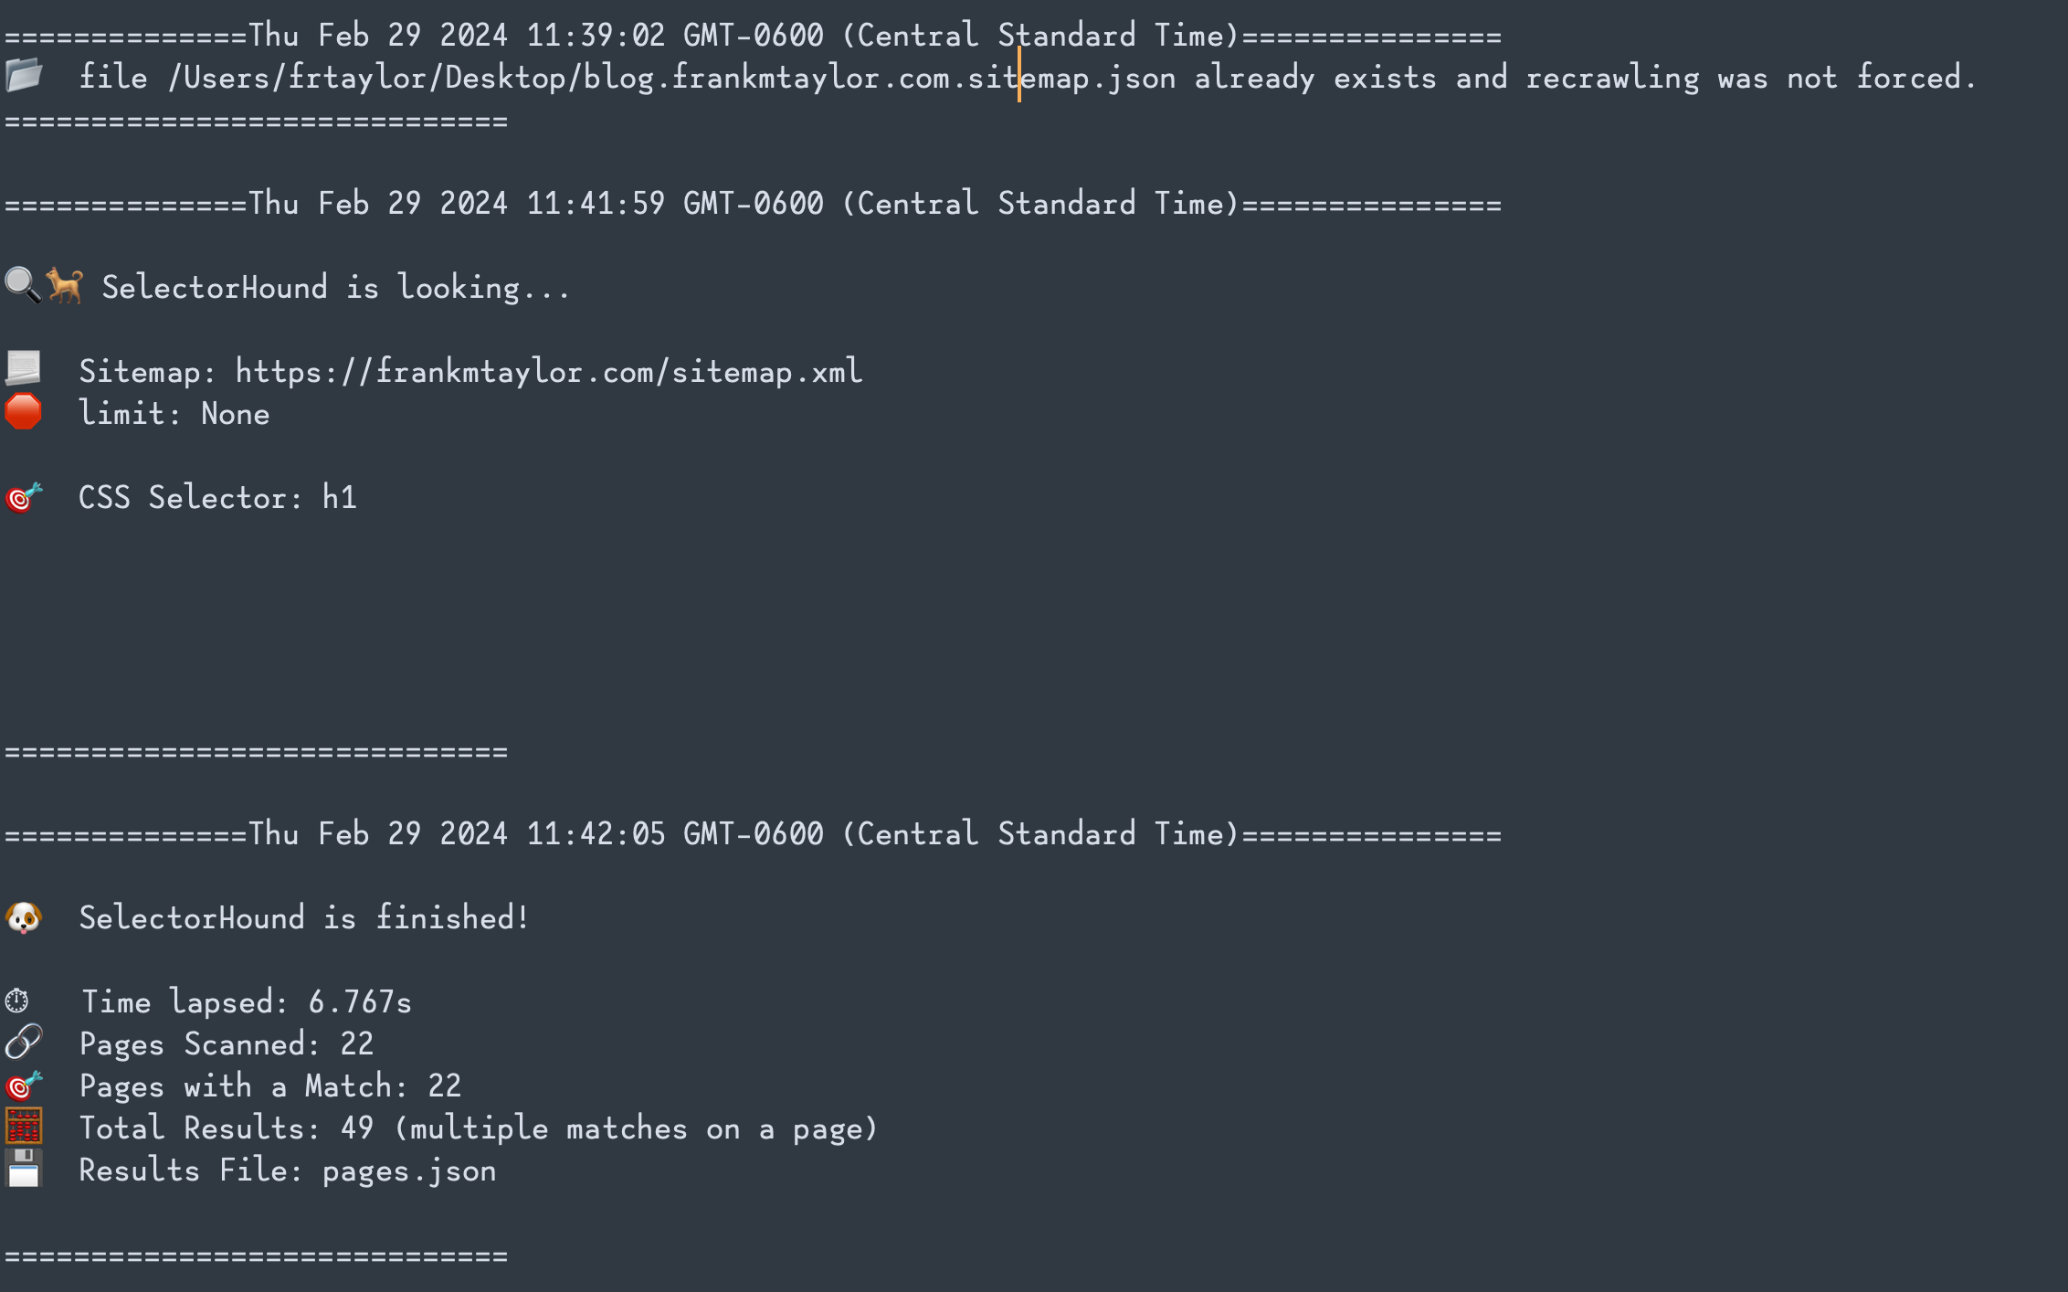Click the dart icon beside Pages with a Match
2068x1292 pixels.
pyautogui.click(x=24, y=1085)
